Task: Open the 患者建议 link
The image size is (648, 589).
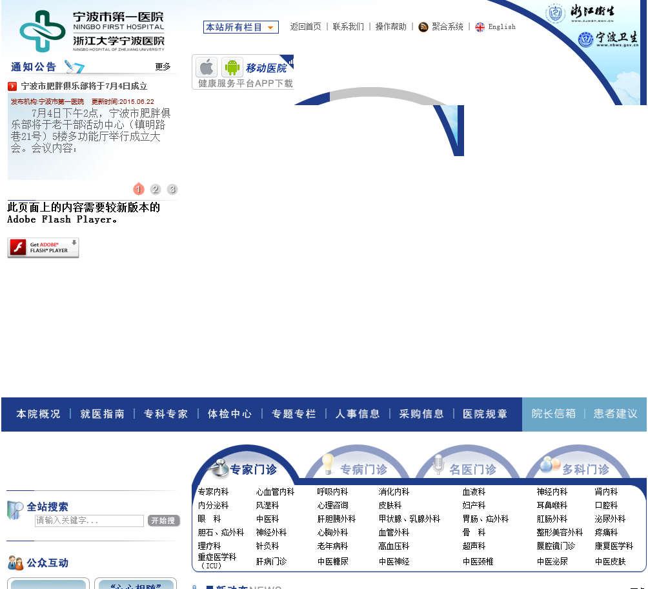Action: tap(615, 414)
